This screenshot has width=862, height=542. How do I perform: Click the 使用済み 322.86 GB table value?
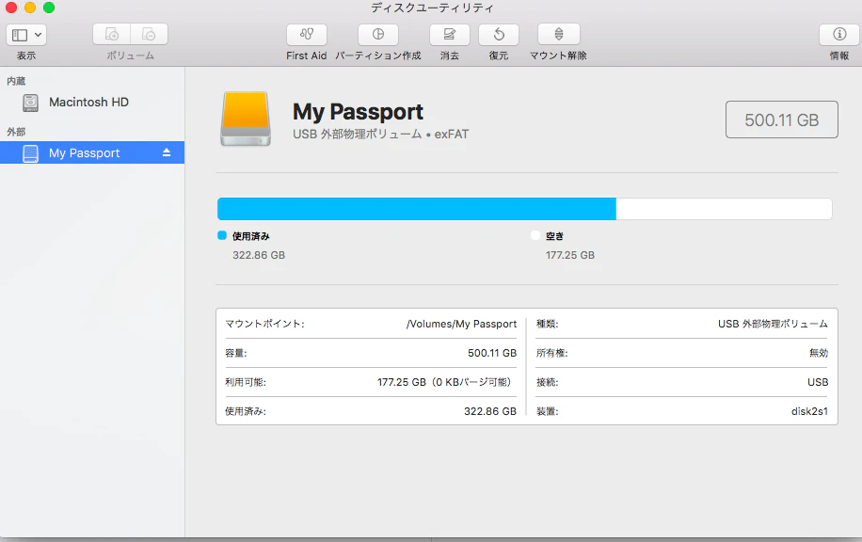tap(490, 411)
